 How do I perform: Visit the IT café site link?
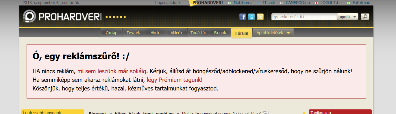269,3
